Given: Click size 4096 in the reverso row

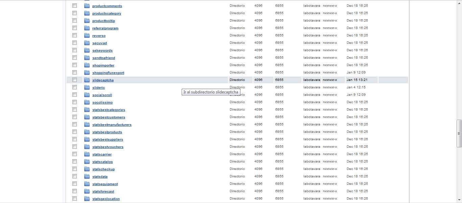Looking at the screenshot, I should click(258, 35).
